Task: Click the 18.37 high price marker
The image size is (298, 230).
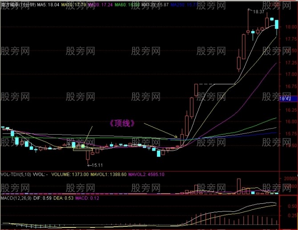Action: click(x=258, y=12)
